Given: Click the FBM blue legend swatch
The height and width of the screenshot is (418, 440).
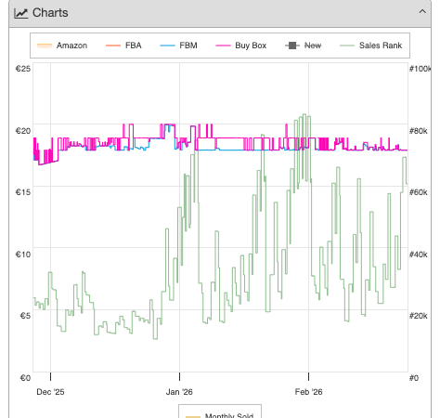Looking at the screenshot, I should coord(167,46).
